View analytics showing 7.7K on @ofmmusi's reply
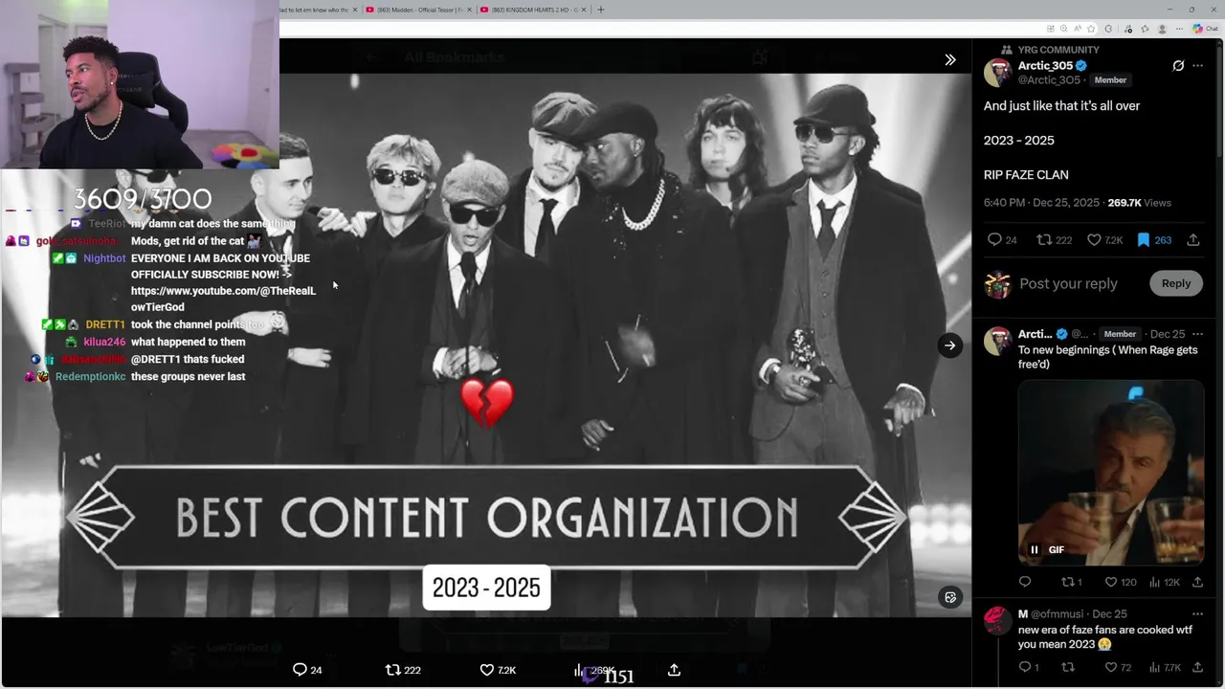The image size is (1225, 689). pos(1165,667)
